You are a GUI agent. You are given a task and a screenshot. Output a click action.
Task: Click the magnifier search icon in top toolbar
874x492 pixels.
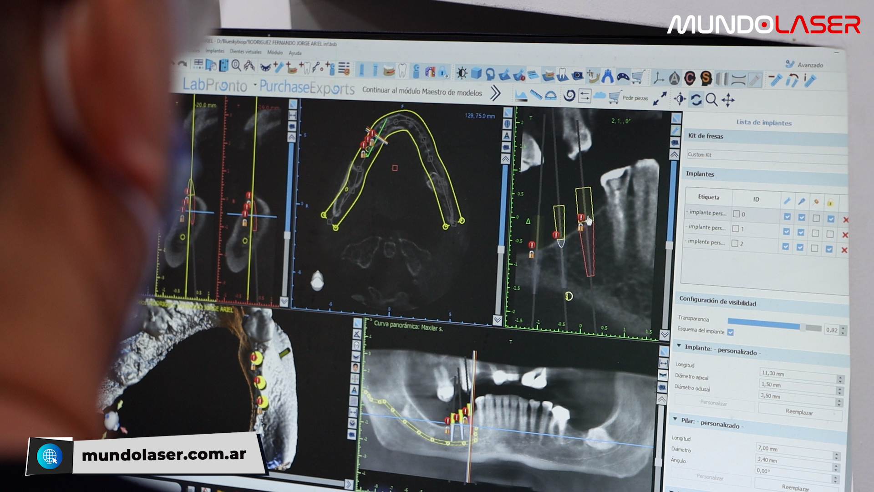tap(236, 66)
